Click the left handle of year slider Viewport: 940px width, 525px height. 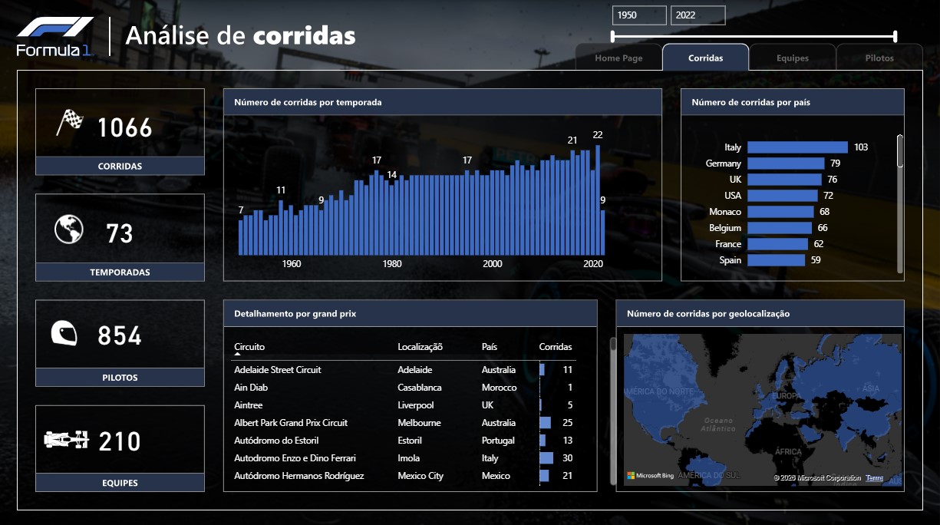tap(613, 36)
